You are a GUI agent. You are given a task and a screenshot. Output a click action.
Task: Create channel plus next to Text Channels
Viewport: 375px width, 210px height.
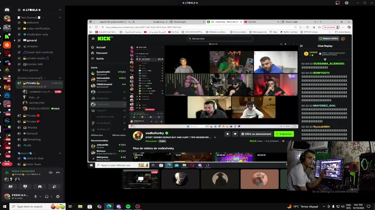60,17
